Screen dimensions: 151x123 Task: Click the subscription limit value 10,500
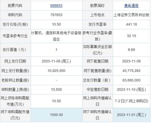pos(56,89)
